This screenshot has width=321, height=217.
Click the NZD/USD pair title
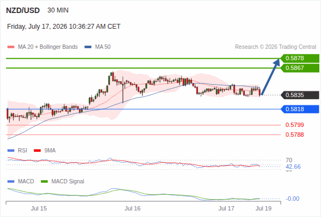[x=23, y=10]
